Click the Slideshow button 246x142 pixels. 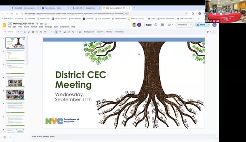pyautogui.click(x=182, y=25)
